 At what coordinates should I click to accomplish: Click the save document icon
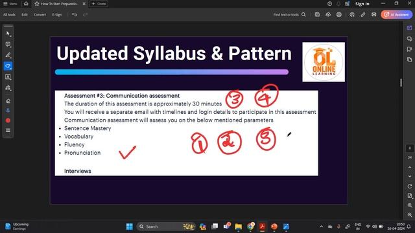(x=317, y=14)
